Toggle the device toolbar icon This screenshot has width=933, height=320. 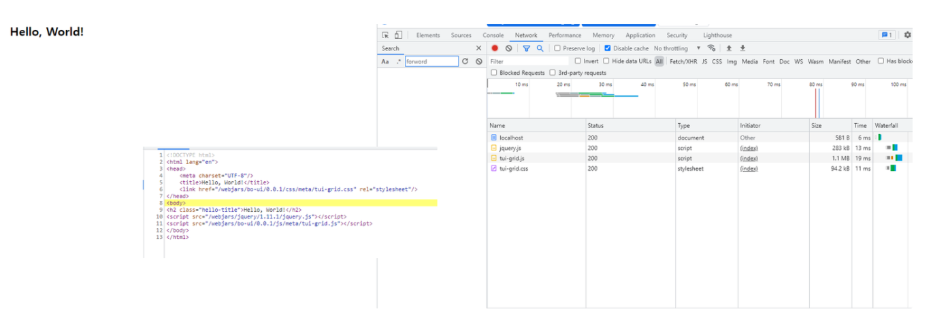point(398,35)
